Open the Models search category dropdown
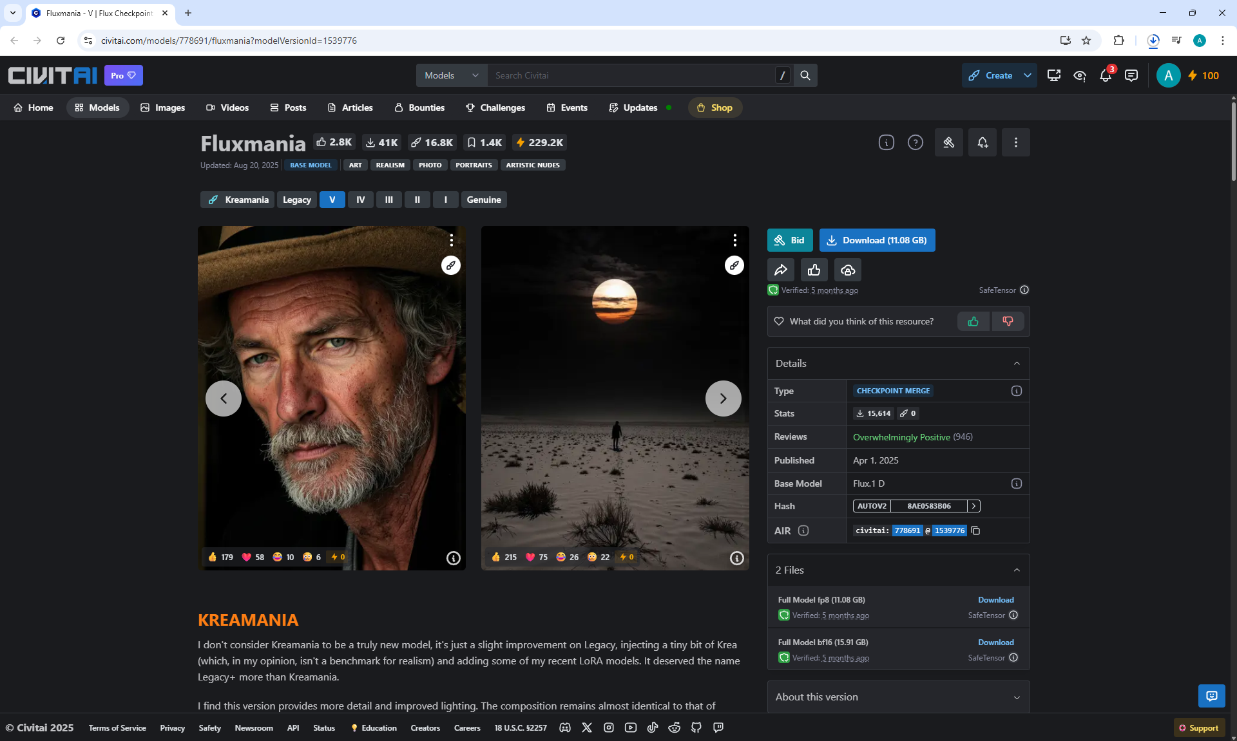1237x741 pixels. point(451,75)
